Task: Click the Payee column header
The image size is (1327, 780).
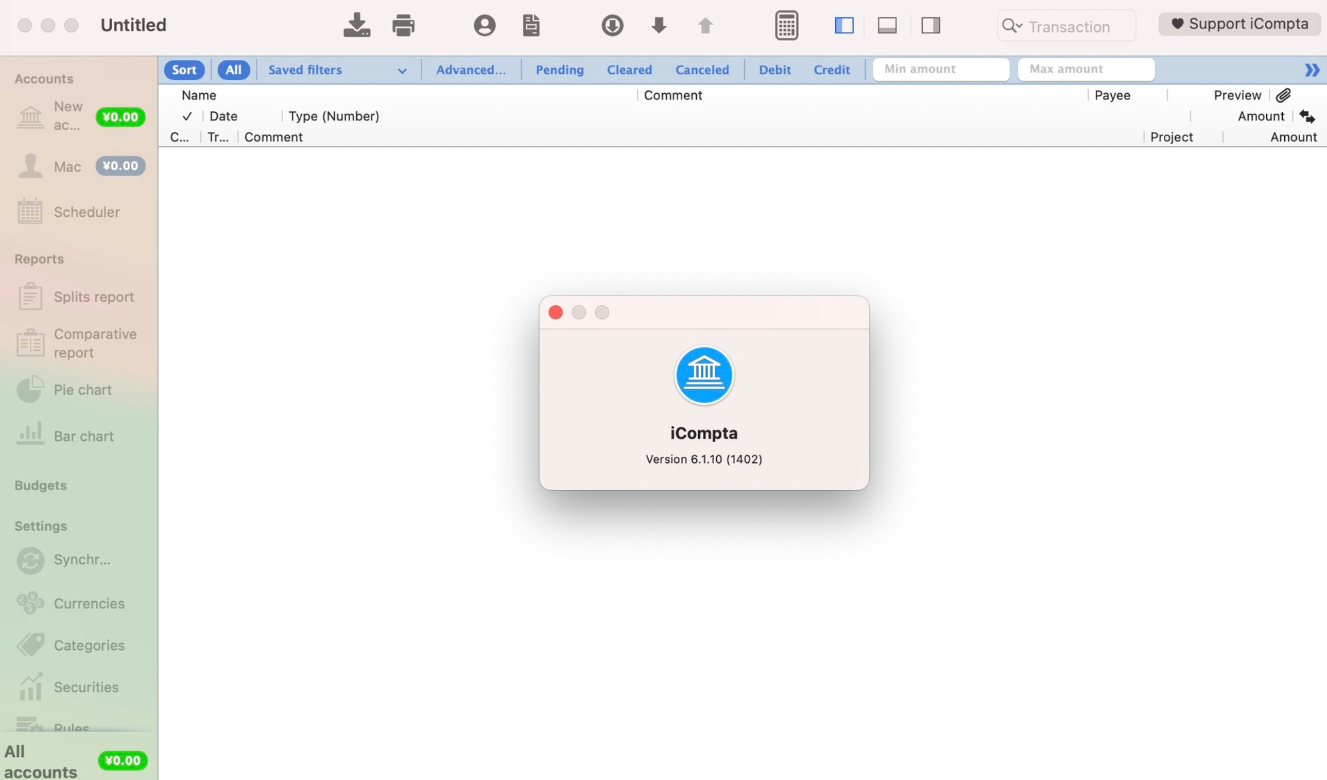Action: pos(1112,95)
